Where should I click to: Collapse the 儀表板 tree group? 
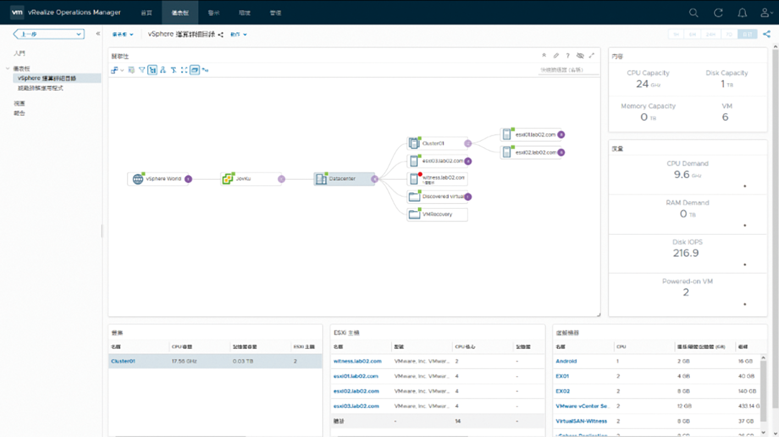tap(8, 69)
